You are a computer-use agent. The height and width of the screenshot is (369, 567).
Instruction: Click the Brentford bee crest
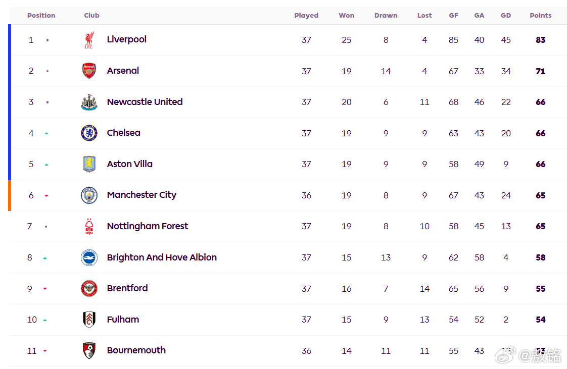click(89, 288)
